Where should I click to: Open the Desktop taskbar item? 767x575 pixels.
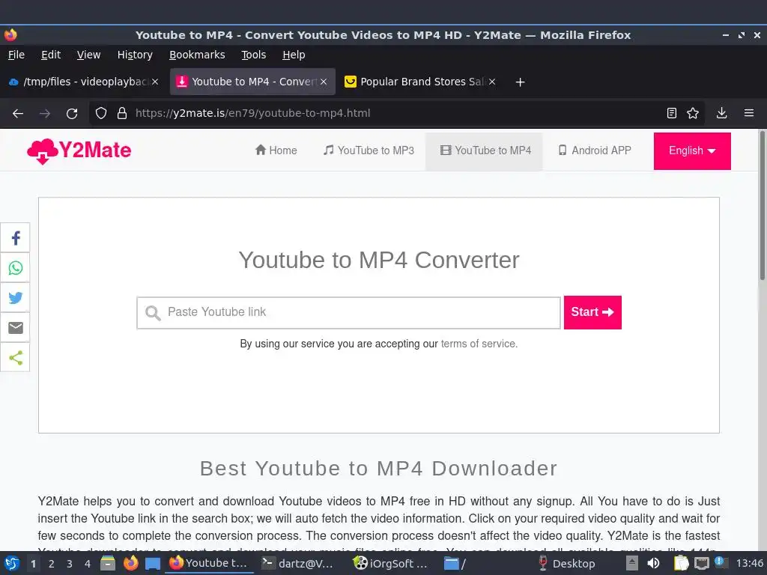click(x=566, y=564)
